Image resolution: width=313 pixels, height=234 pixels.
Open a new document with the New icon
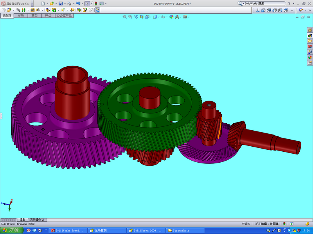[x=43, y=4]
